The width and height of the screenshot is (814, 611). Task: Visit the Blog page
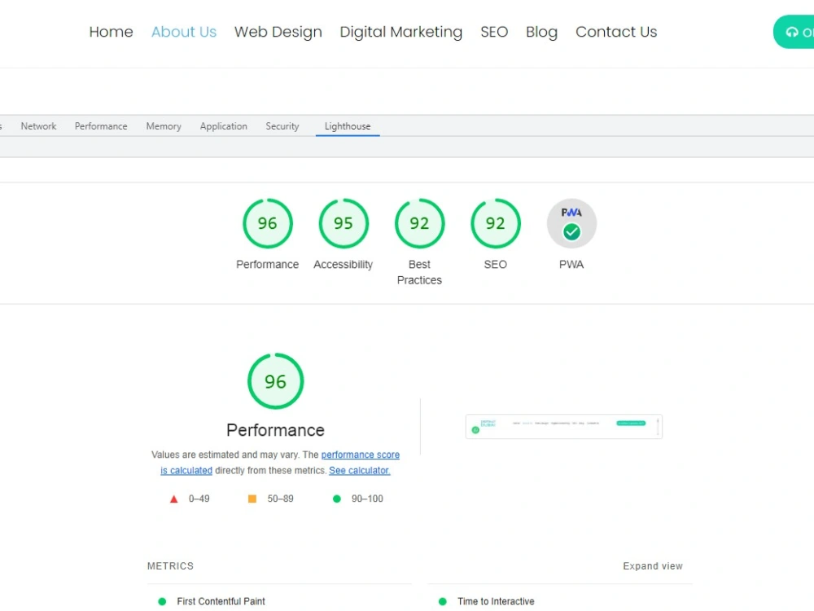pos(541,32)
